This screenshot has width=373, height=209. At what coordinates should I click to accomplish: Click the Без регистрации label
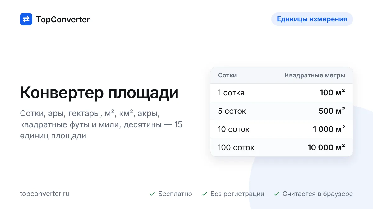[x=237, y=194]
